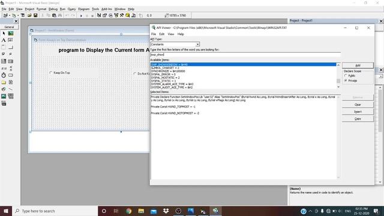The height and width of the screenshot is (216, 384).
Task: Click the Copy button in API Viewer
Action: click(358, 119)
